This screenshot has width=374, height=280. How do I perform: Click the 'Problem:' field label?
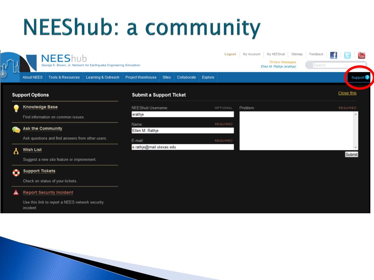(x=247, y=108)
